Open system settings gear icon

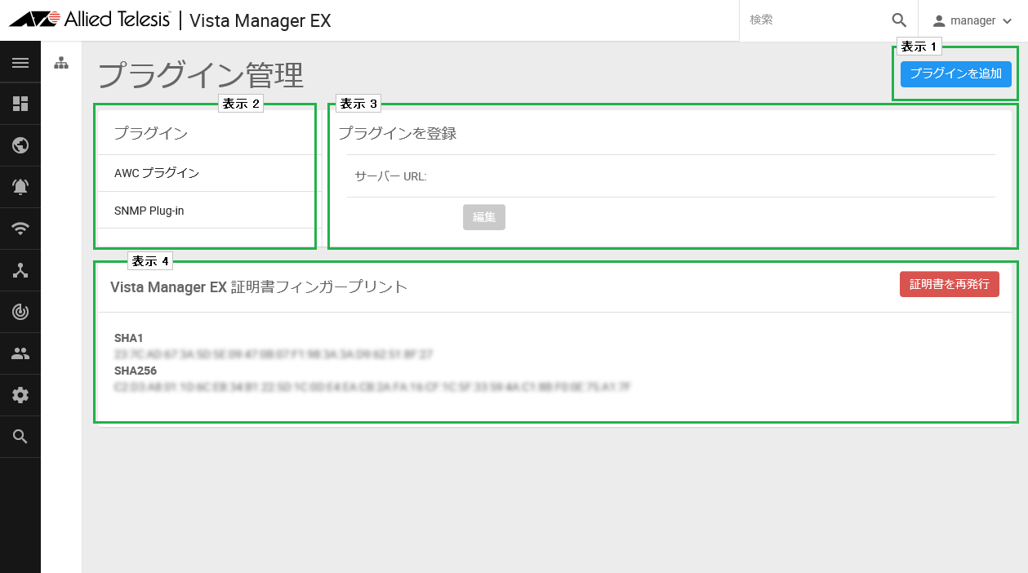20,395
